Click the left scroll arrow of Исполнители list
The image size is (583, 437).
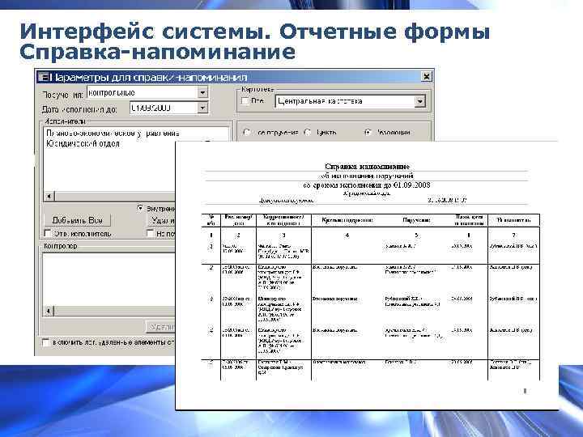tap(49, 196)
